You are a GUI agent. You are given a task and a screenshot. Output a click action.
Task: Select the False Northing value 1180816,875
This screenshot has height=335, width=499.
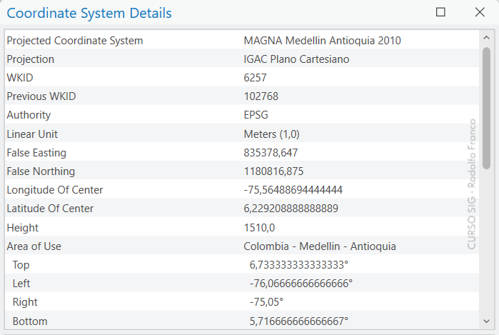273,171
